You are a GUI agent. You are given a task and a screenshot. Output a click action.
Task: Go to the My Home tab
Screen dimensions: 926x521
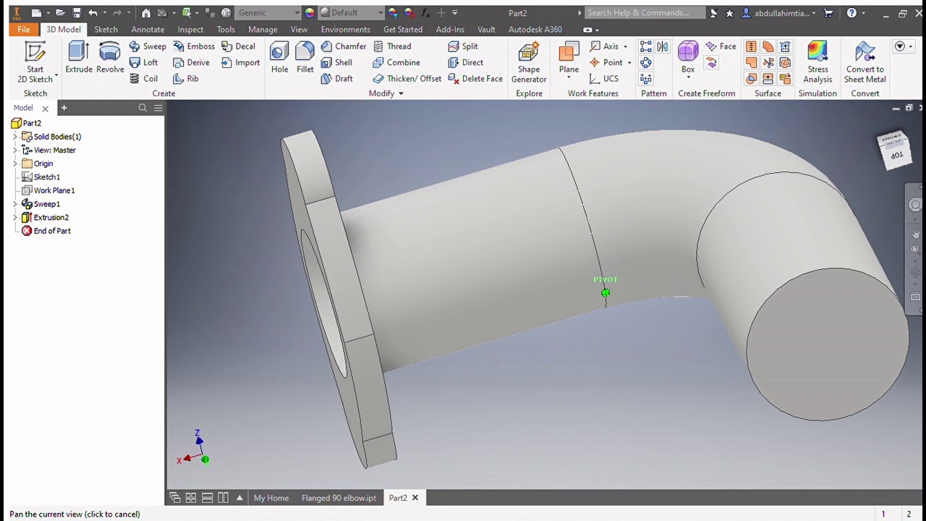coord(271,498)
